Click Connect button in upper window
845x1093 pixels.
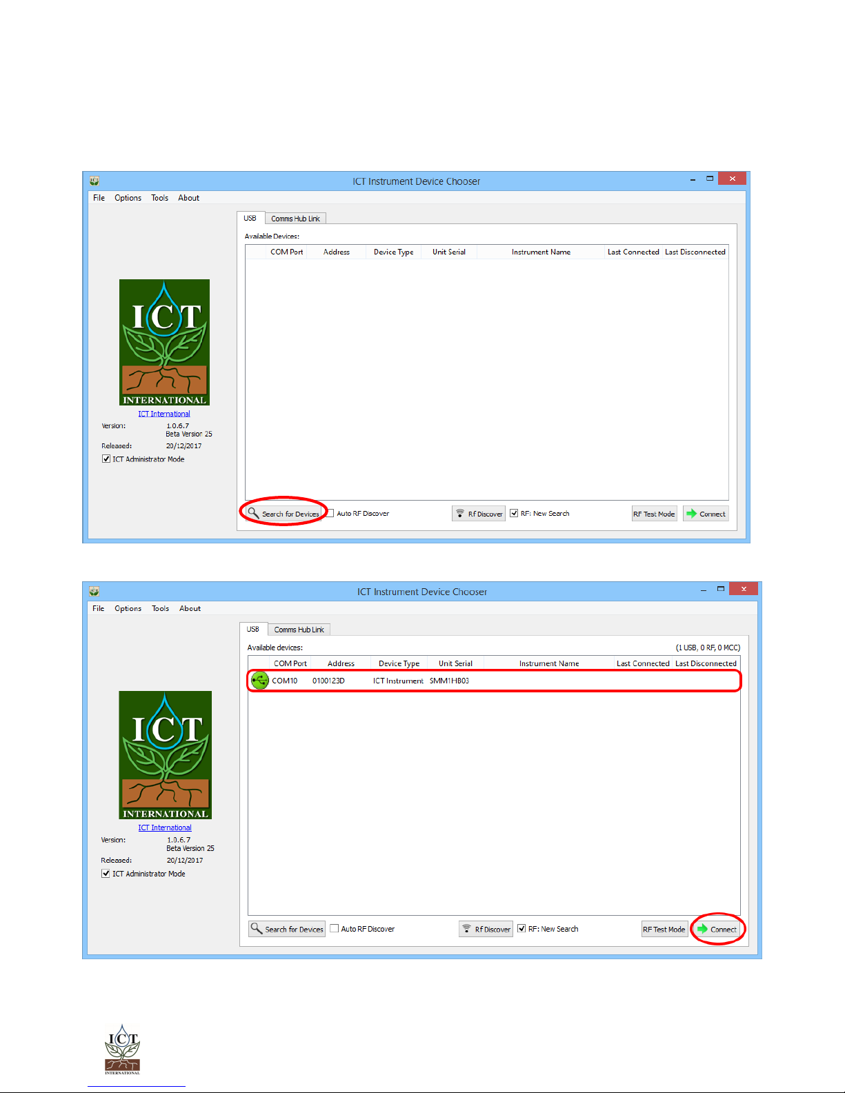(706, 514)
